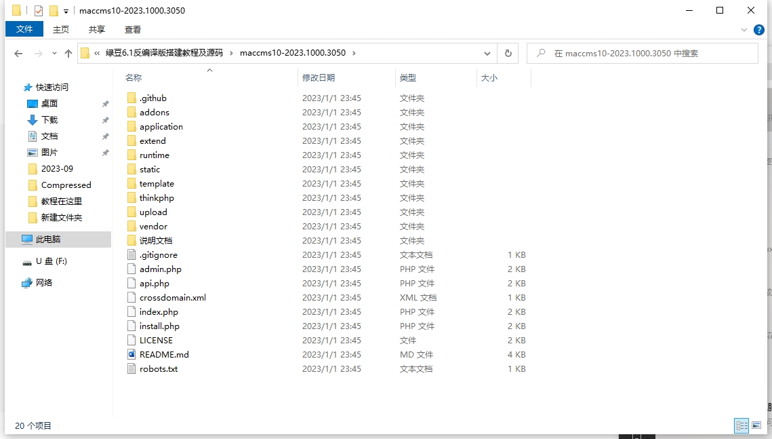Select the runtime folder name
This screenshot has height=439, width=772.
click(x=154, y=155)
